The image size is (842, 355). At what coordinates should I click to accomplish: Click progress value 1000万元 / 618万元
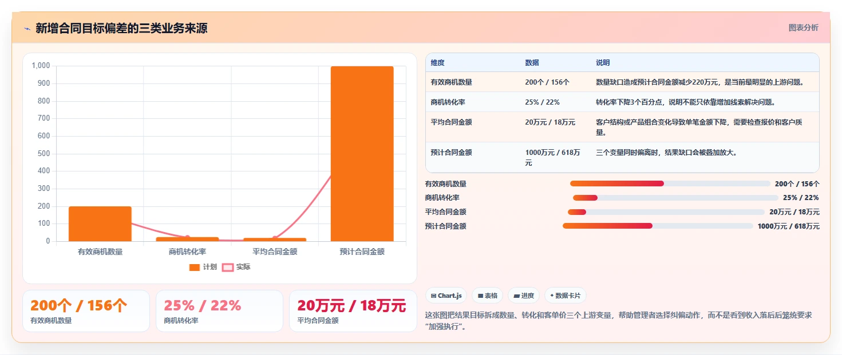point(788,226)
